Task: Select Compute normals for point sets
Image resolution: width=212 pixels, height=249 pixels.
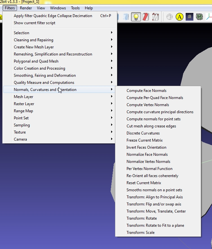Action: (158, 119)
